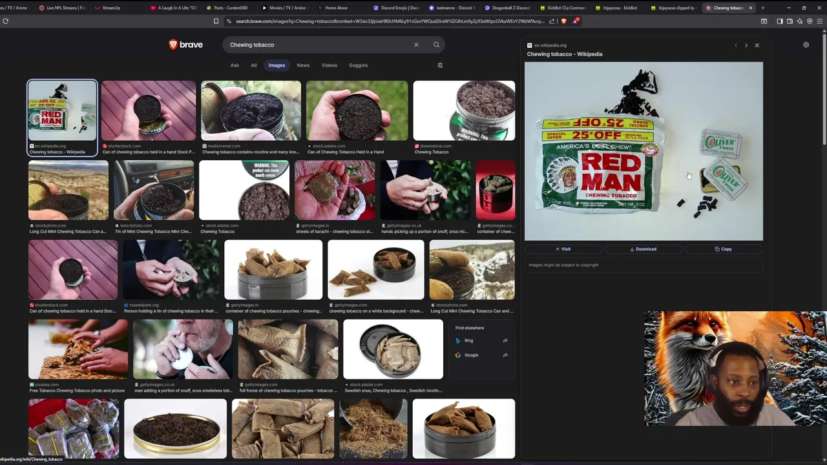Screen dimensions: 827x465
Task: Switch to Live NFL Streams browser tab
Action: (62, 8)
